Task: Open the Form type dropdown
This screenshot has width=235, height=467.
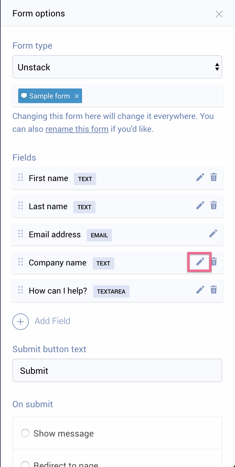Action: point(117,67)
